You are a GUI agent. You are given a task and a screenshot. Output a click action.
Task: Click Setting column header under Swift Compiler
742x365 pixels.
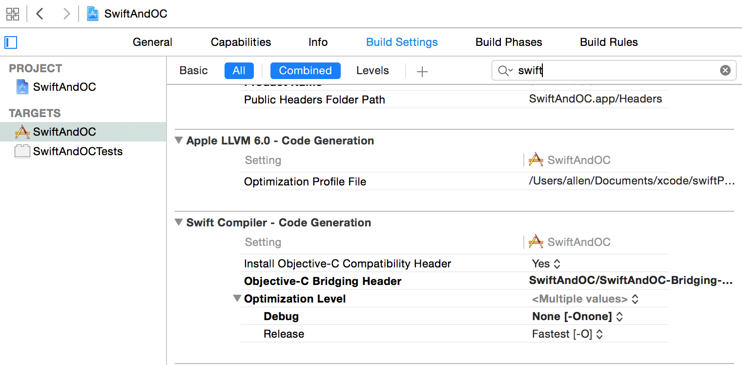pyautogui.click(x=263, y=242)
